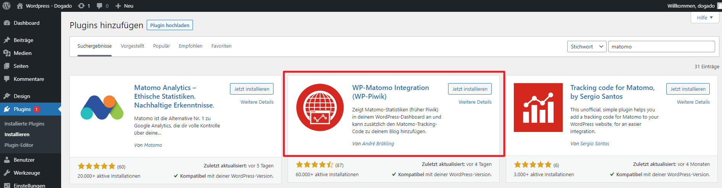Open the author link Sergio Santos

(595, 144)
